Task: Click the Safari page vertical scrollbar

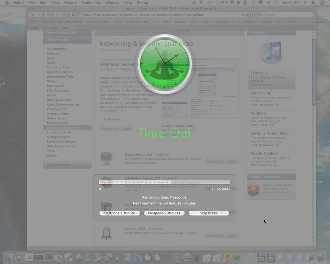Action: 314,72
